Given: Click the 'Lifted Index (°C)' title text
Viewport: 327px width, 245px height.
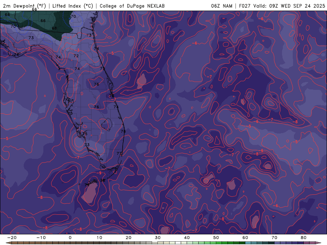Looking at the screenshot, I should (x=73, y=6).
